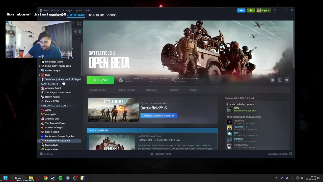Click the Steam logo in menu bar

pyautogui.click(x=41, y=10)
